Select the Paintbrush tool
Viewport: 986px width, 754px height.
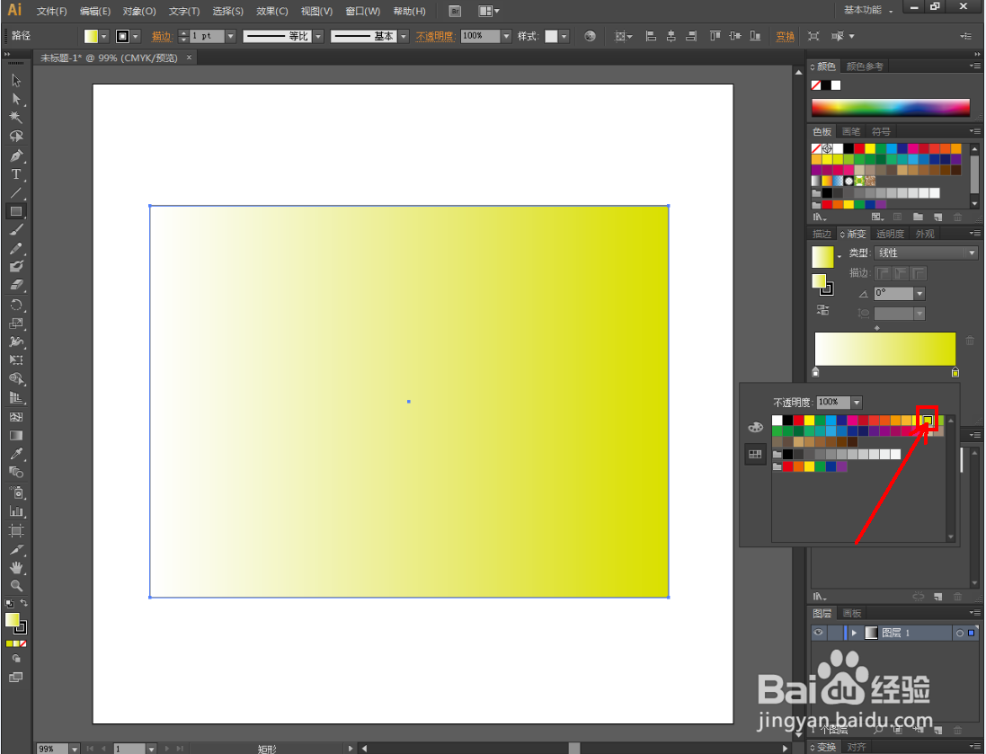(16, 230)
